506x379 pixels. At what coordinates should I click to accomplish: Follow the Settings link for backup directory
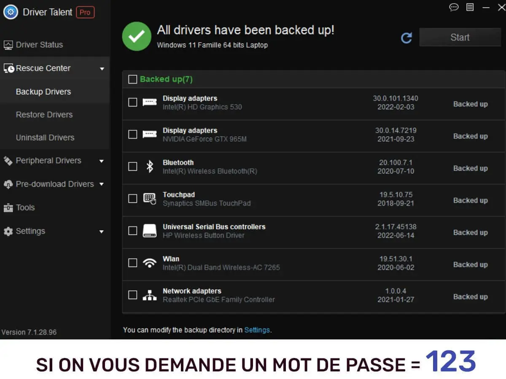point(257,330)
